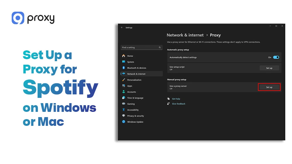Click the Automatically detect settings label
Image resolution: width=292 pixels, height=164 pixels.
(183, 57)
